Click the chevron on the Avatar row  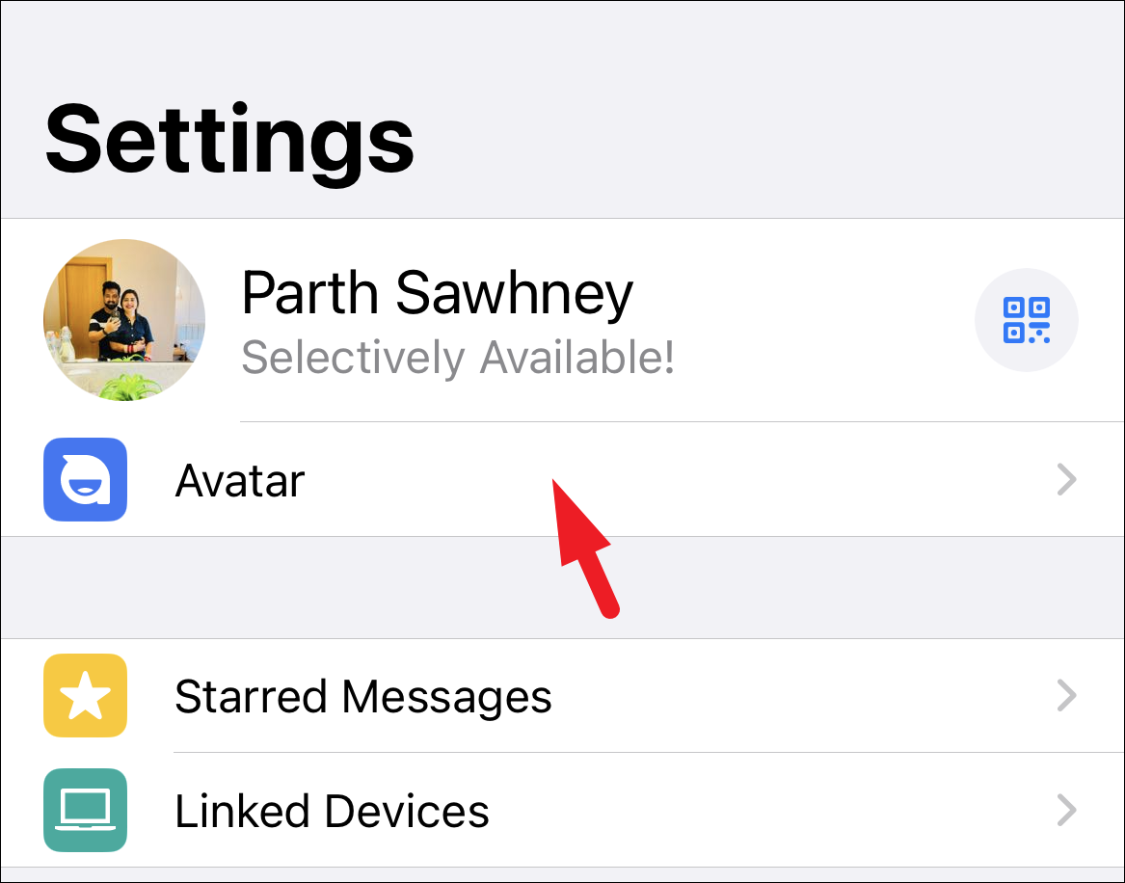(x=1067, y=479)
